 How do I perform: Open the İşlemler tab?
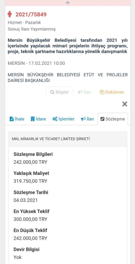pos(63,119)
